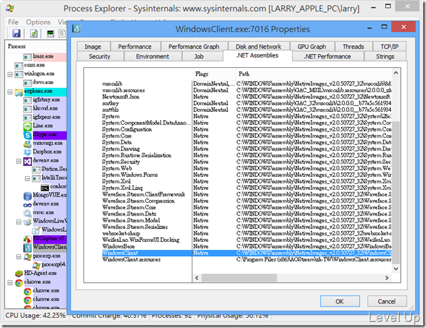Sort assemblies by the Path column header
Viewport: 426px width, 328px height.
(x=314, y=74)
